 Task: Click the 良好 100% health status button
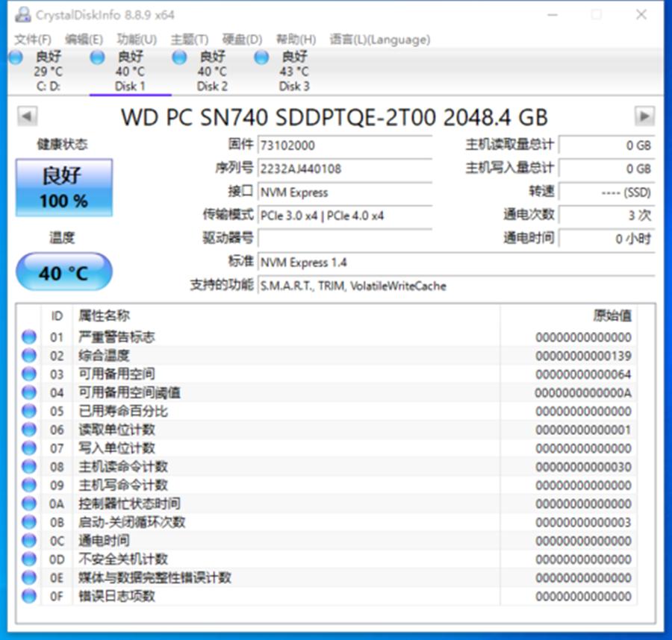coord(64,187)
